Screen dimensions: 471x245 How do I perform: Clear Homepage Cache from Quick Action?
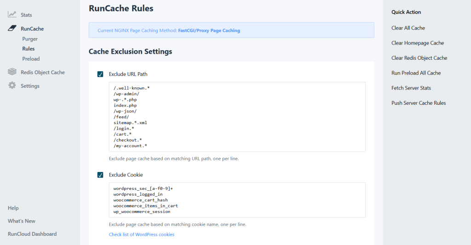[417, 43]
